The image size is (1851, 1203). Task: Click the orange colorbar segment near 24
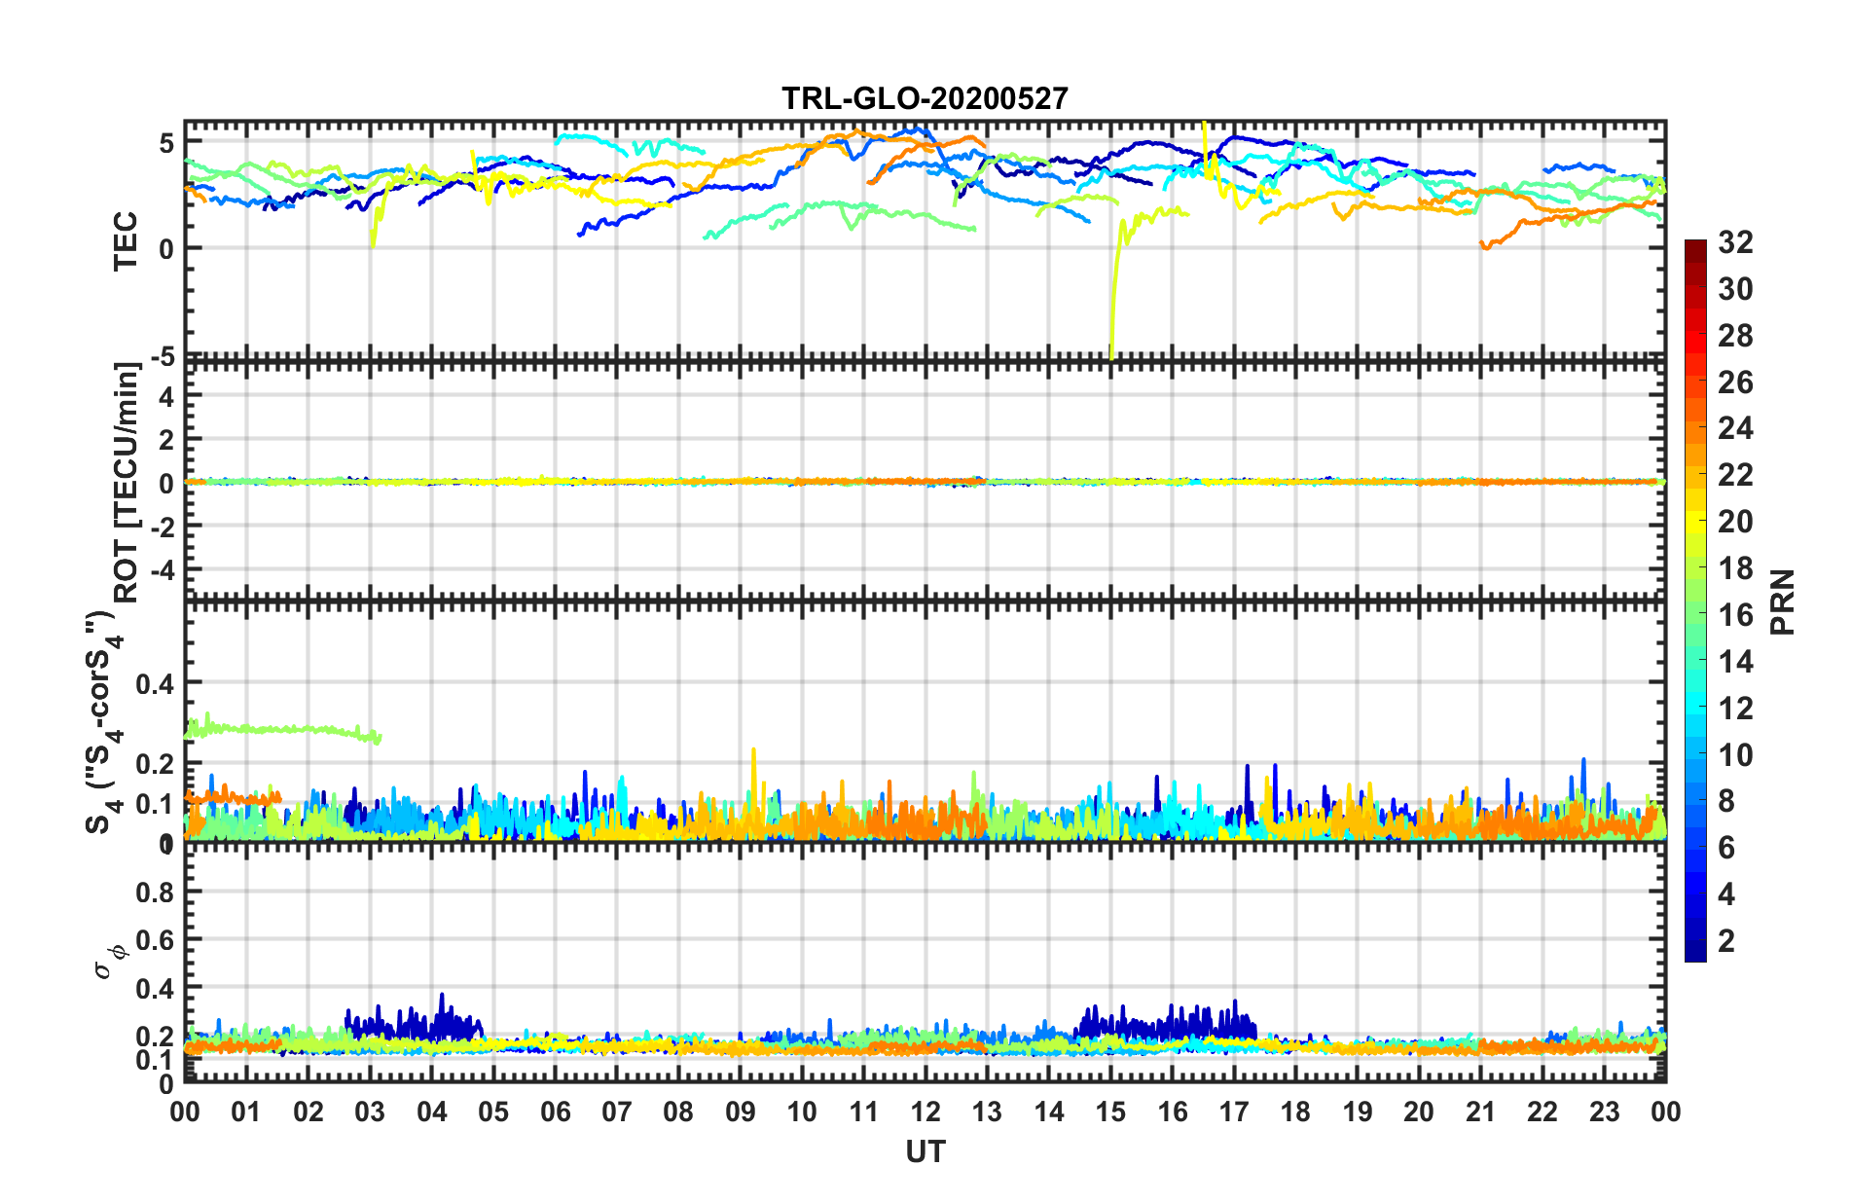1695,428
